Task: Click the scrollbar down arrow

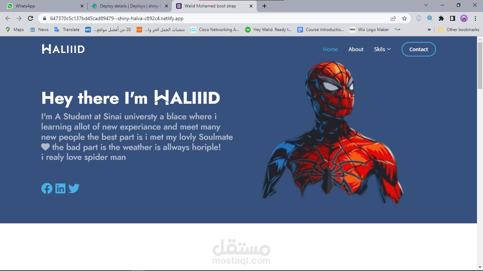Action: [x=480, y=267]
